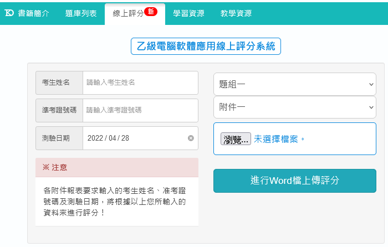
Task: Clear the exam date with the X icon
Action: [191, 138]
